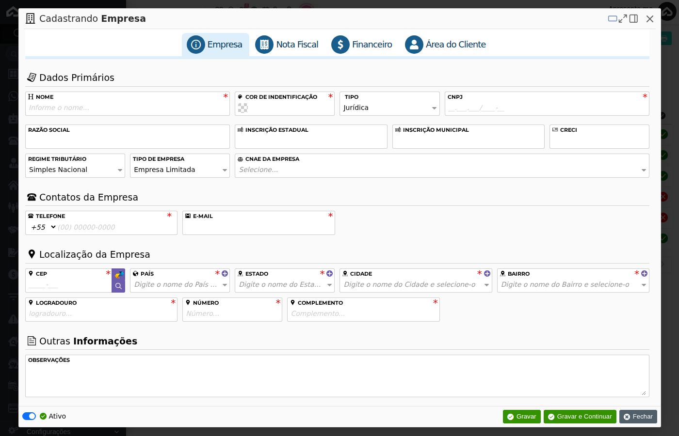Image resolution: width=679 pixels, height=436 pixels.
Task: Open the Tipo Jurídica dropdown
Action: coord(389,108)
